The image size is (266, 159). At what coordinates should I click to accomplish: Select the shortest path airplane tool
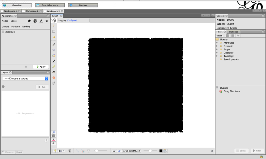click(x=54, y=72)
